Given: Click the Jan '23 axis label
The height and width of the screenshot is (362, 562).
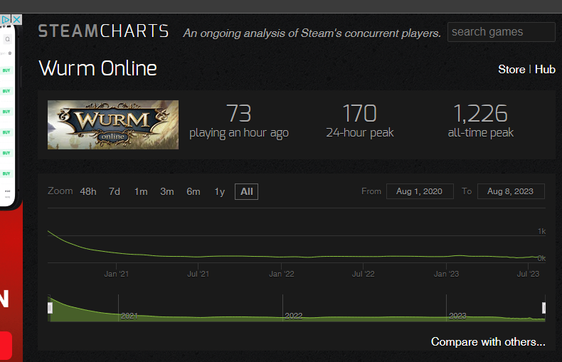Looking at the screenshot, I should pos(446,275).
